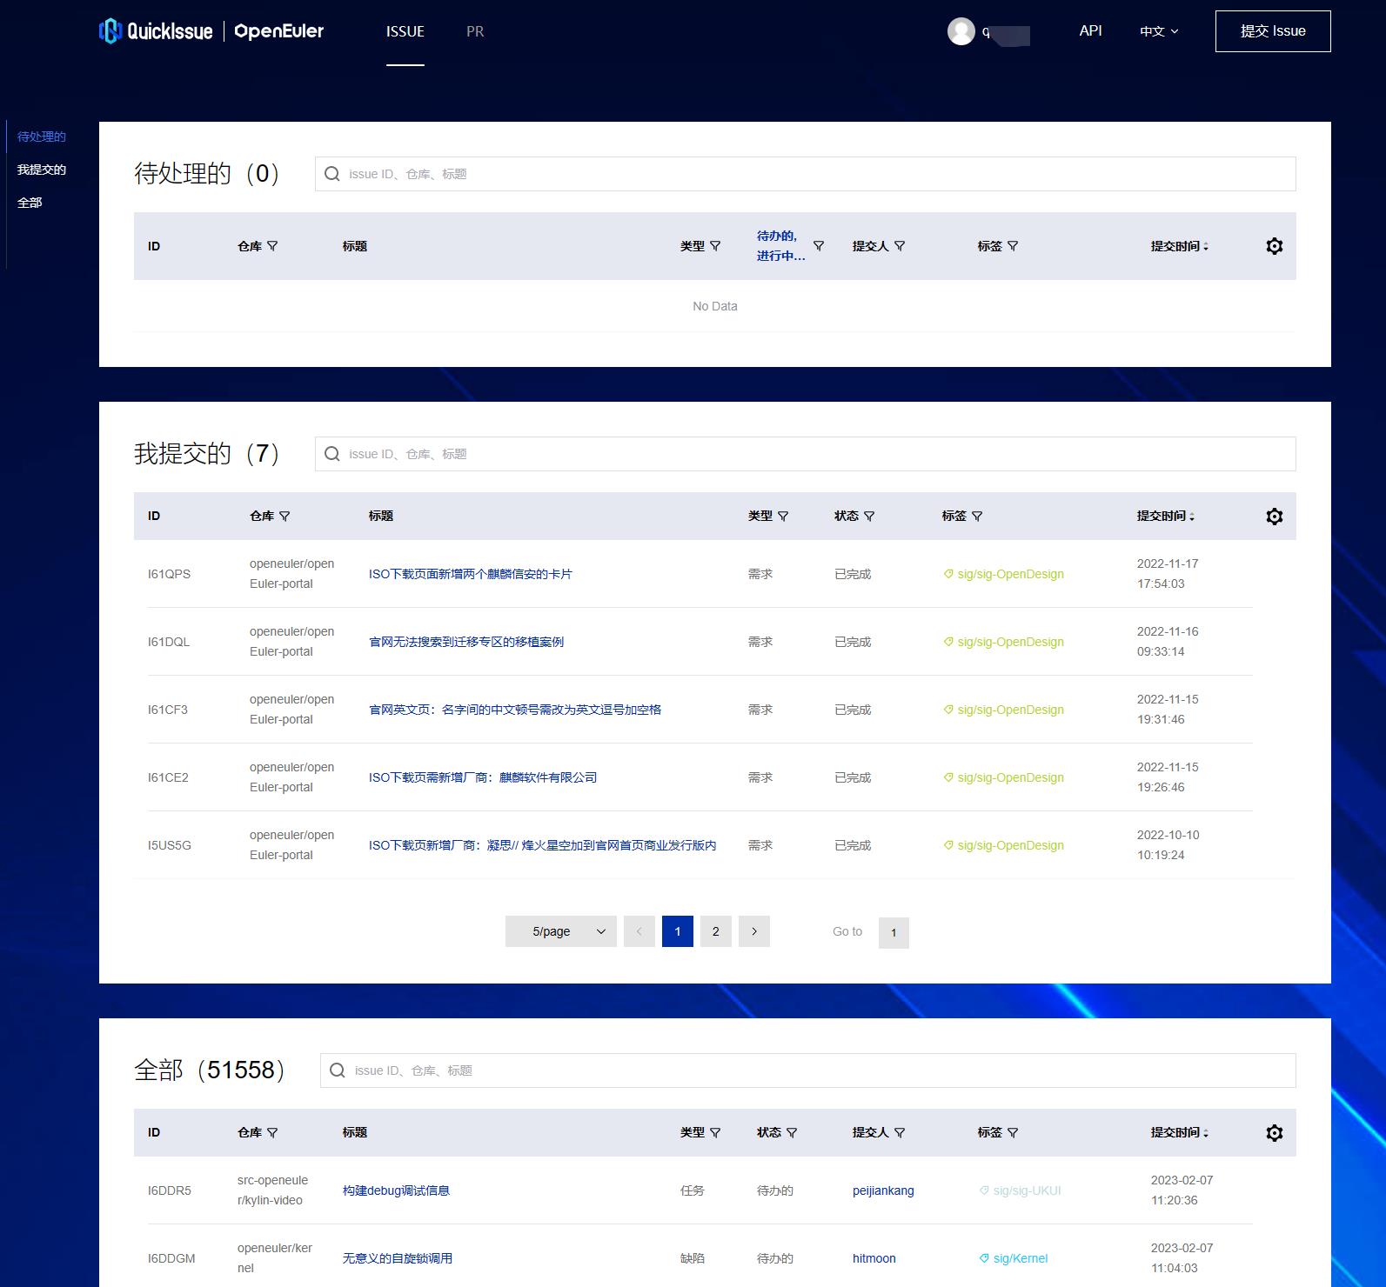1386x1287 pixels.
Task: Open the 5/page page size dropdown
Action: click(560, 931)
